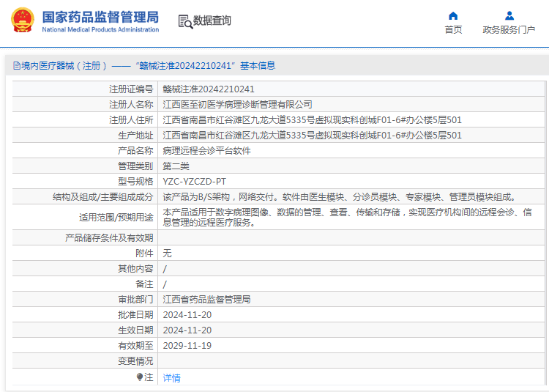Open the 详情 details link
Image resolution: width=549 pixels, height=392 pixels.
[171, 377]
